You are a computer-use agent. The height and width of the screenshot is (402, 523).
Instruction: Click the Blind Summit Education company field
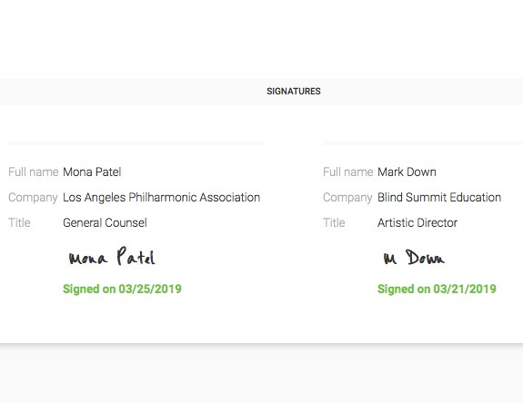pyautogui.click(x=439, y=197)
